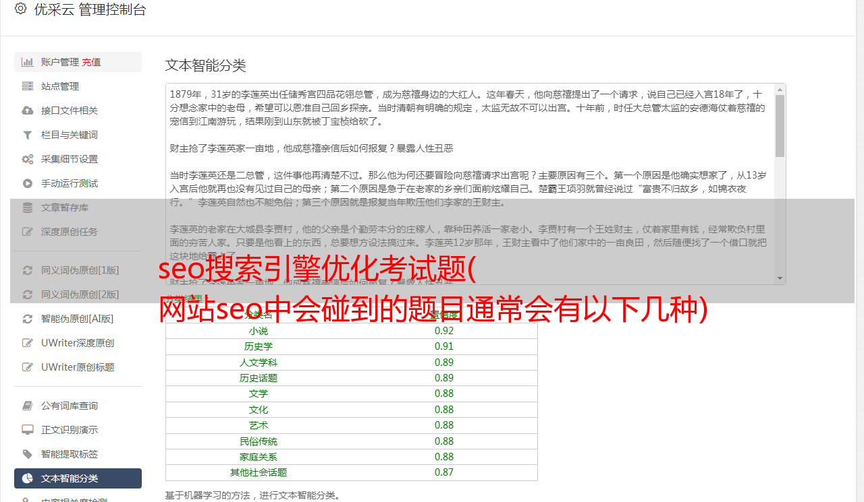
Task: Click the monitor icon for 正文识别演示
Action: click(x=28, y=430)
